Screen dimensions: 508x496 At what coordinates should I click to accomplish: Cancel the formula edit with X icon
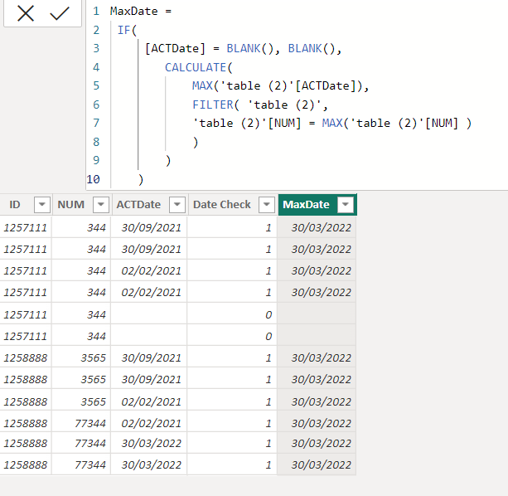25,13
